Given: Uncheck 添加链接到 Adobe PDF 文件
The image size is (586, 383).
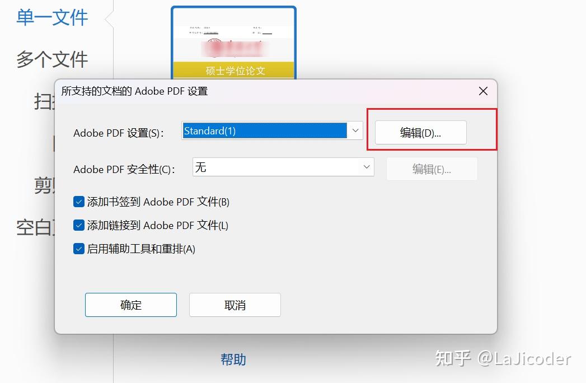Looking at the screenshot, I should tap(78, 225).
